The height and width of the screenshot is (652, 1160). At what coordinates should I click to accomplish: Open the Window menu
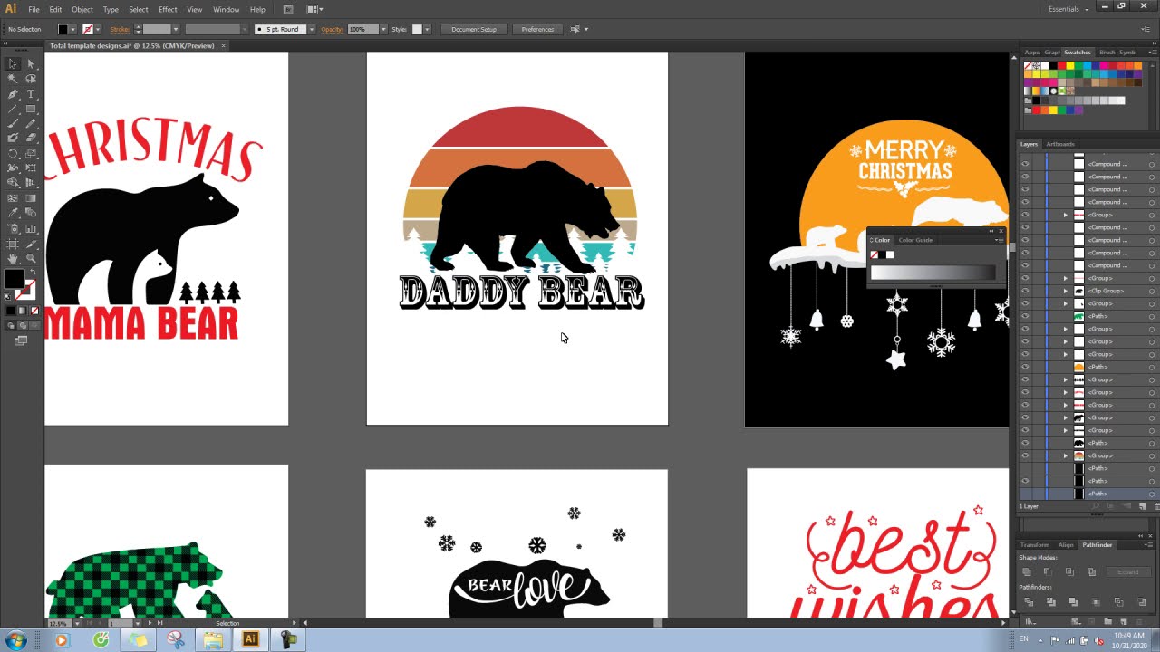226,9
